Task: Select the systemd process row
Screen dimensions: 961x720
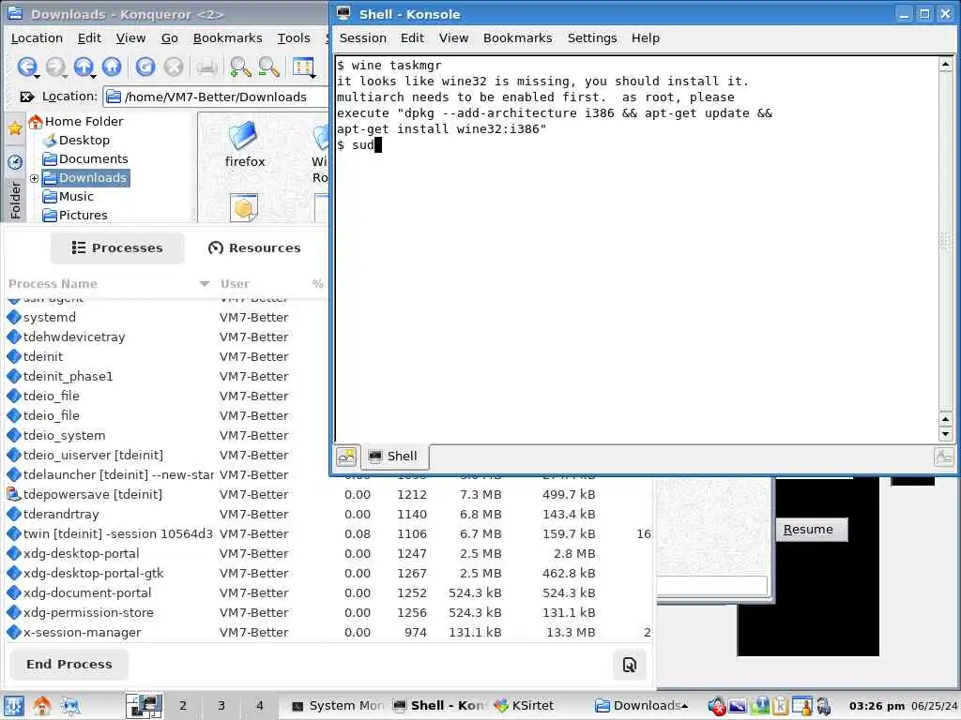Action: (x=165, y=317)
